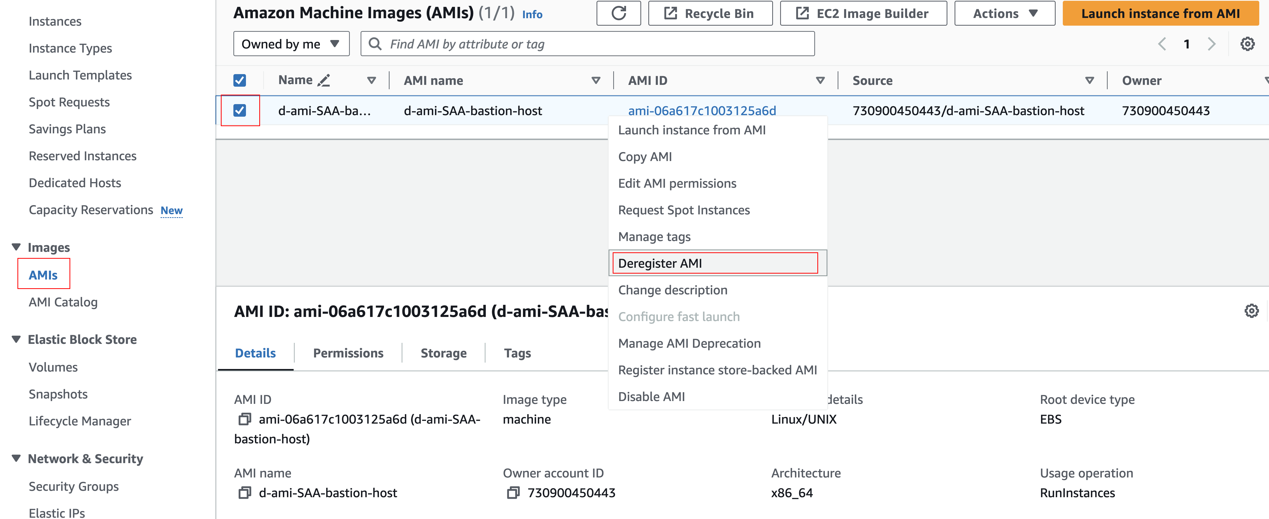Screen dimensions: 1269x519
Task: Go to the next page arrow
Action: coord(1211,44)
